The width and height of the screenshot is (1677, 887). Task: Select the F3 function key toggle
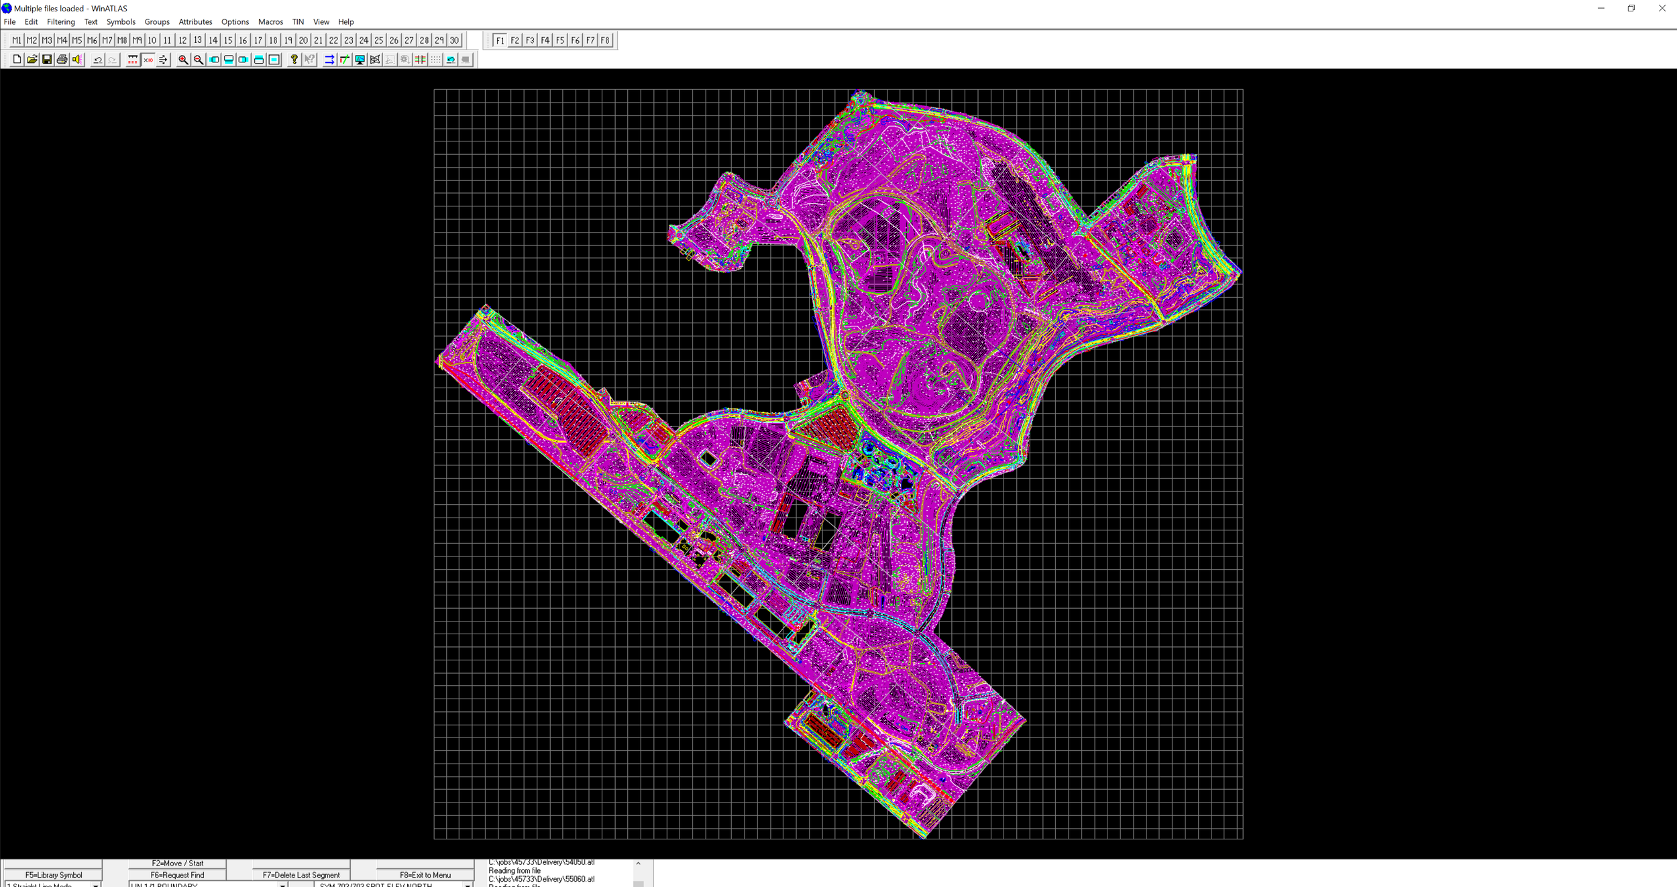click(530, 40)
